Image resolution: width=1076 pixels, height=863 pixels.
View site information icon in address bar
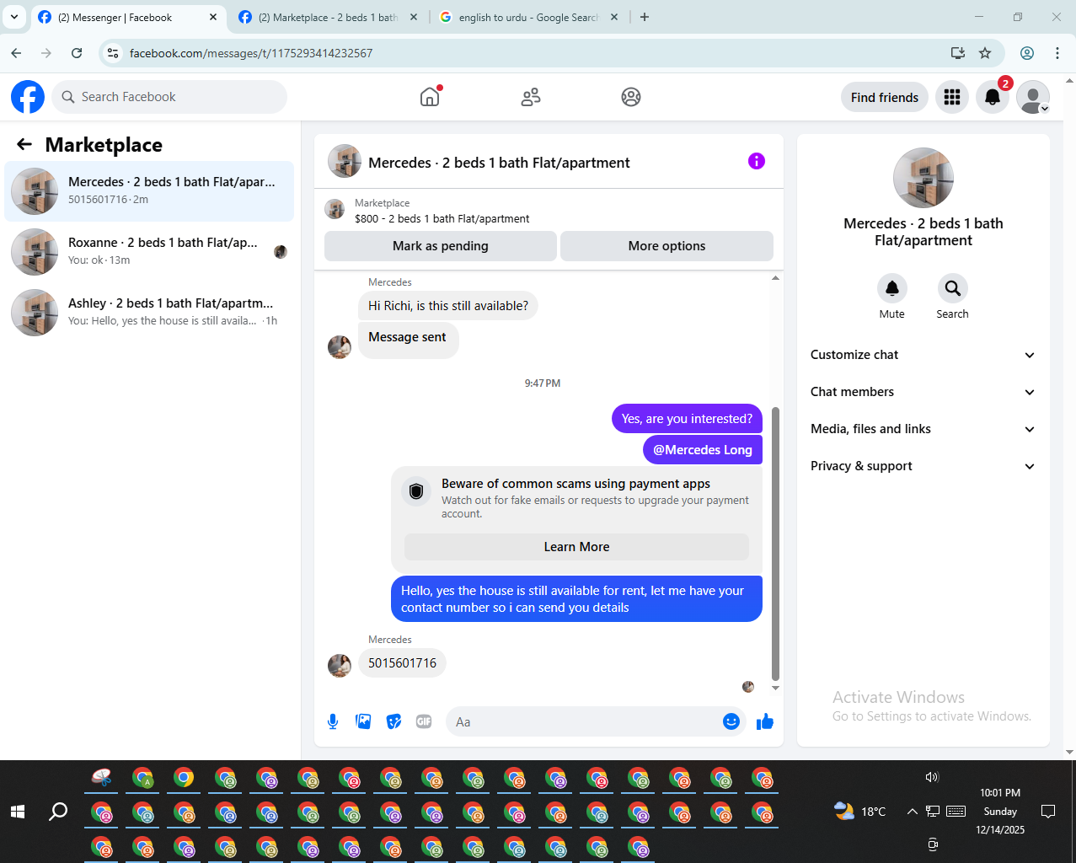(113, 53)
